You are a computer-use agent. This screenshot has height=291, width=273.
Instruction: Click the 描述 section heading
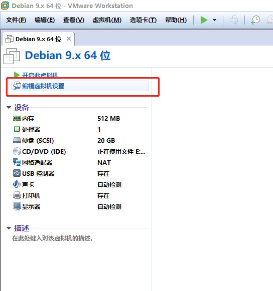[x=22, y=228]
